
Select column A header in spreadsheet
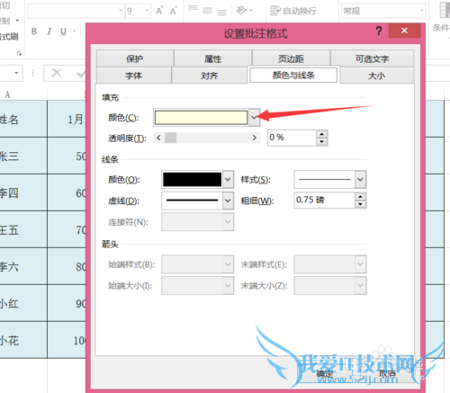click(x=23, y=94)
